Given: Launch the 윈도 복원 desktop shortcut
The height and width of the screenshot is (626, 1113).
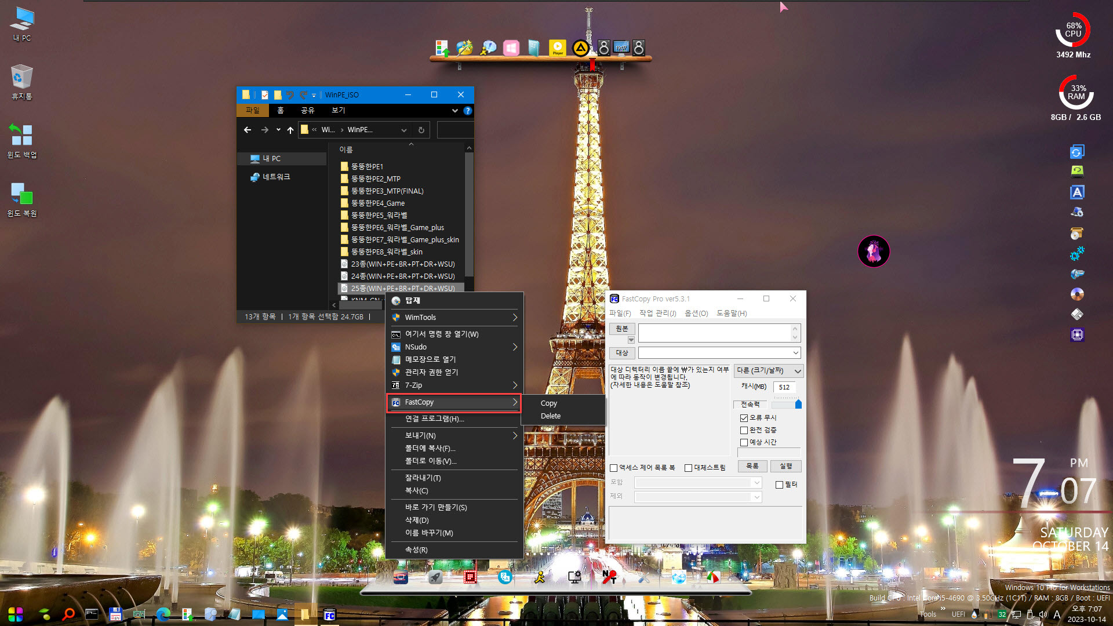Looking at the screenshot, I should (22, 199).
